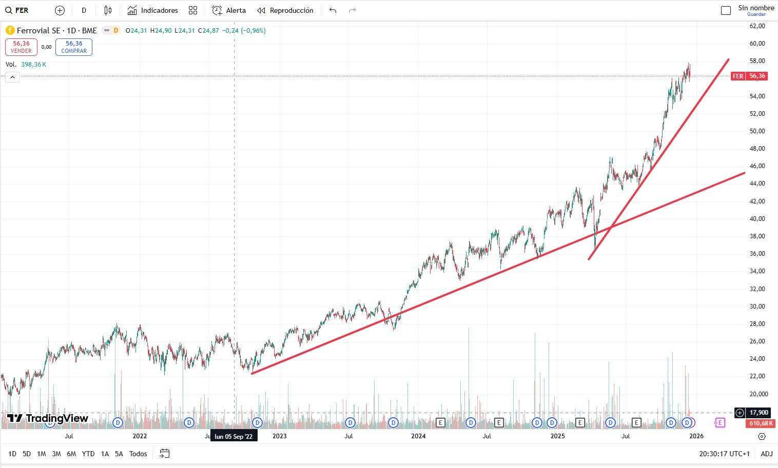
Task: Click the add symbol plus icon
Action: pyautogui.click(x=60, y=10)
